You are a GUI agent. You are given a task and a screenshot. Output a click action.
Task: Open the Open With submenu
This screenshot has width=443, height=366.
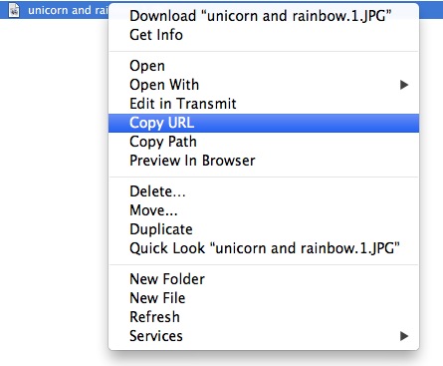264,85
